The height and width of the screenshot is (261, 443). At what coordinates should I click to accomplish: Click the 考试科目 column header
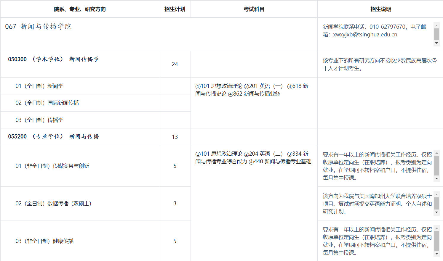tap(254, 9)
